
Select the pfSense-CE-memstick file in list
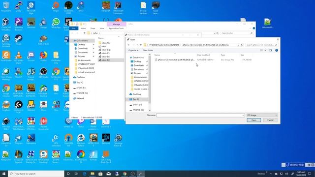[x=175, y=59]
